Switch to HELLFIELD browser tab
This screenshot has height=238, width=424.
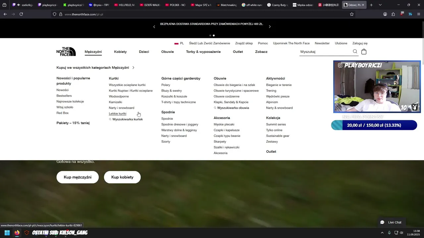125,5
